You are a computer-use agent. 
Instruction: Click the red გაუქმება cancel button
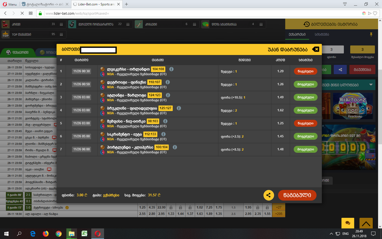click(362, 69)
